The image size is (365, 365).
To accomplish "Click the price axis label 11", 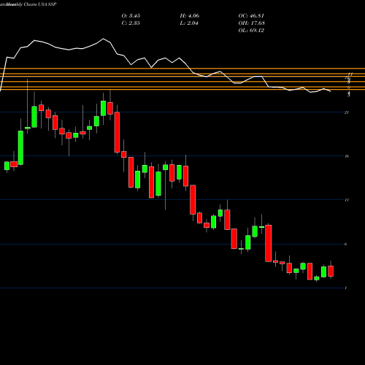I will (x=347, y=200).
